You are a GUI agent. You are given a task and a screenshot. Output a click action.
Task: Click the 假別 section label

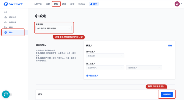pos(40,95)
